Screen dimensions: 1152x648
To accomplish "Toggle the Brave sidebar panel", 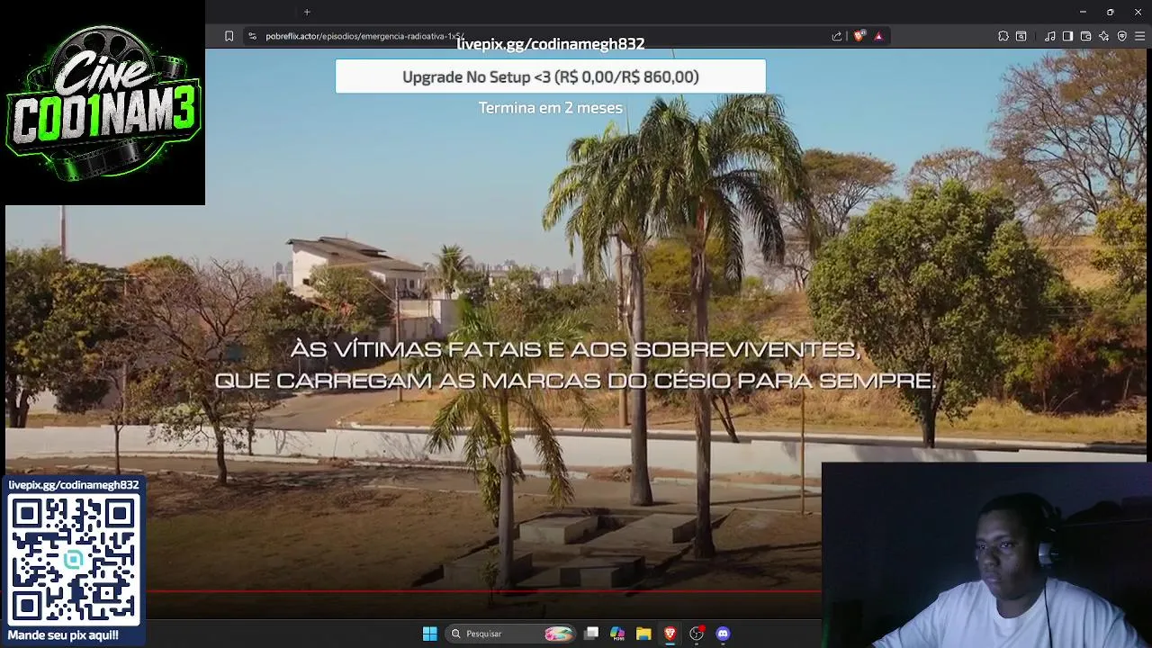I will pyautogui.click(x=1067, y=36).
